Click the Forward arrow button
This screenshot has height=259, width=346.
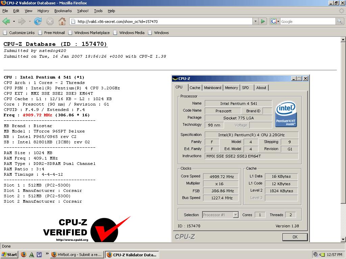(x=22, y=21)
